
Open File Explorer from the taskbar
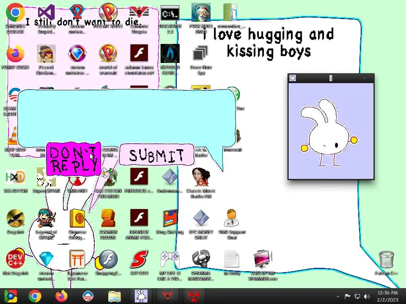[114, 296]
